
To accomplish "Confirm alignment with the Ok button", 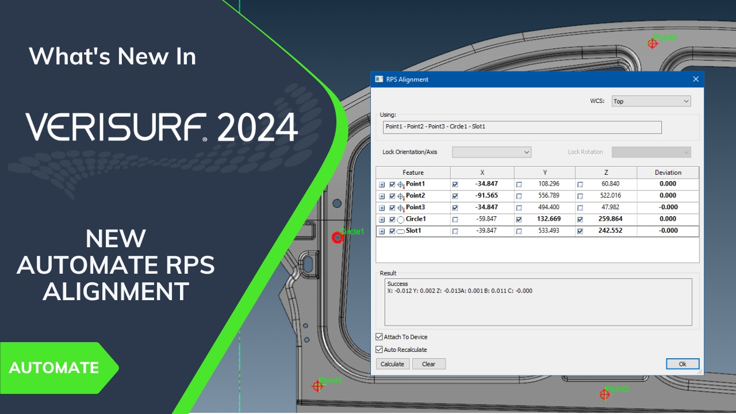I will pyautogui.click(x=683, y=364).
